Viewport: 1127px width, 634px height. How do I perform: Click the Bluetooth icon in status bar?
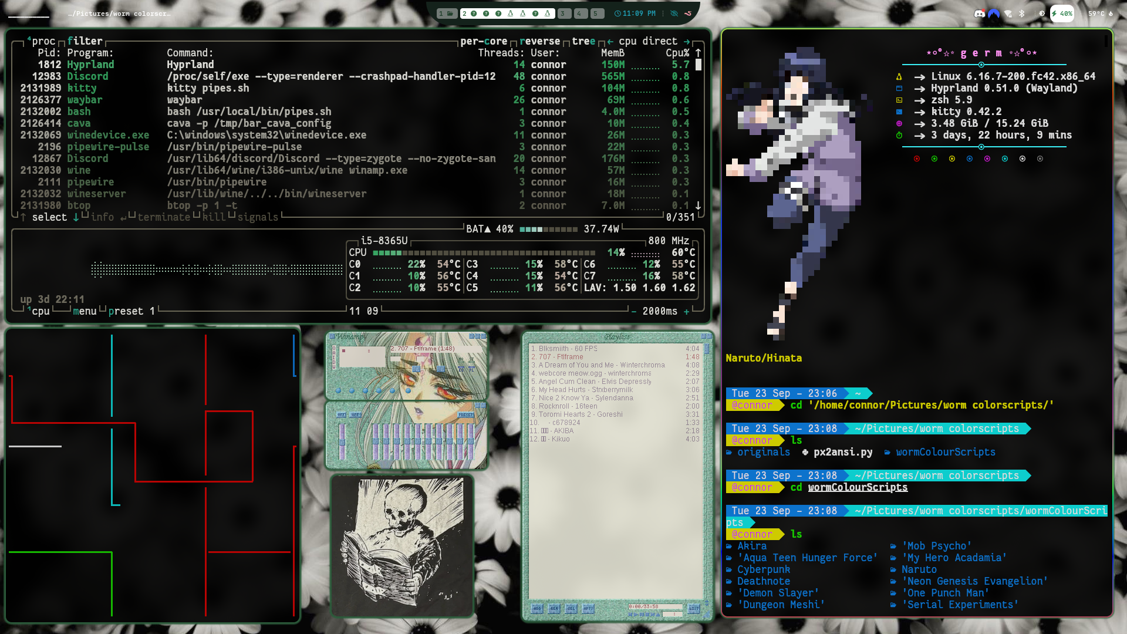[1021, 14]
